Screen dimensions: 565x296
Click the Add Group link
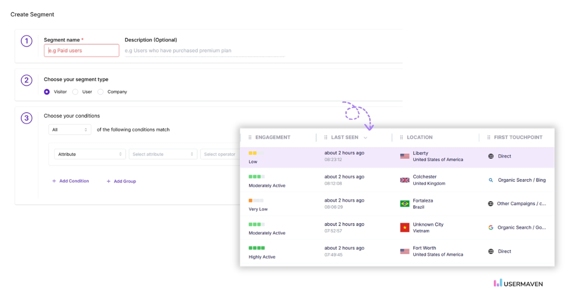(121, 181)
